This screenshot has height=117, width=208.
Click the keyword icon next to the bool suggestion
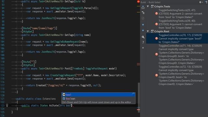click(64, 95)
